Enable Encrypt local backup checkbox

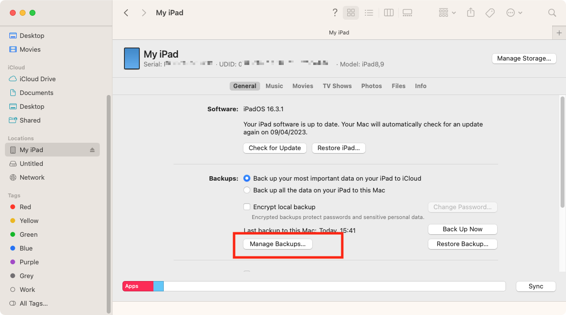247,207
